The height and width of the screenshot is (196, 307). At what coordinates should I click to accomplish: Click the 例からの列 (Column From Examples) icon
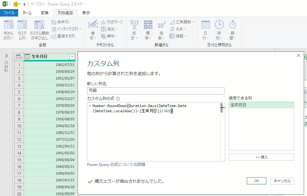(8, 25)
